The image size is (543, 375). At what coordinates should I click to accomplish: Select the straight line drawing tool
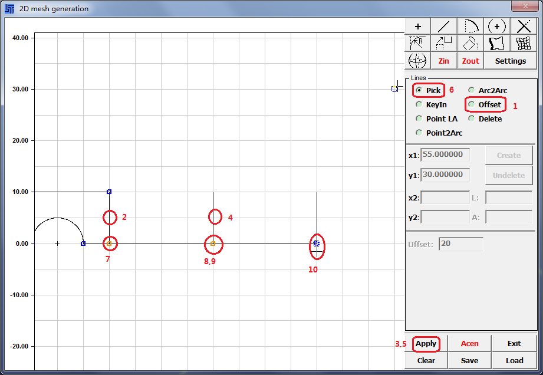(x=444, y=27)
